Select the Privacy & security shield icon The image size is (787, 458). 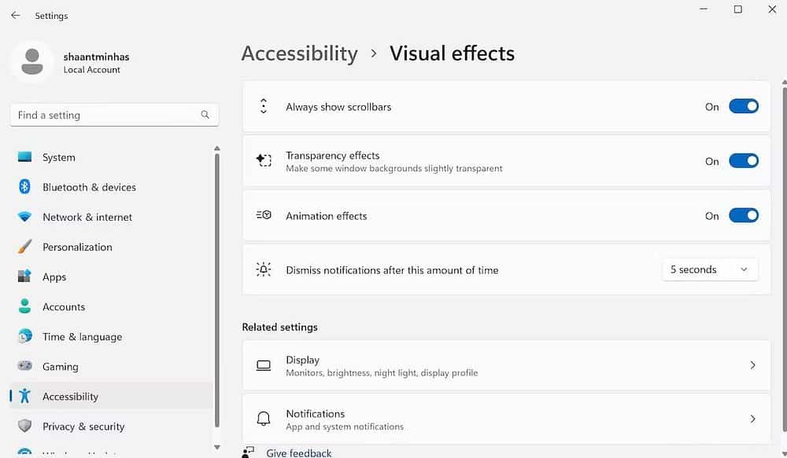point(23,426)
